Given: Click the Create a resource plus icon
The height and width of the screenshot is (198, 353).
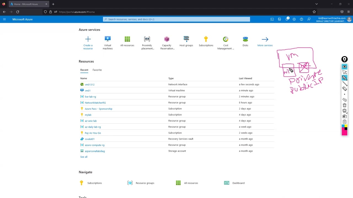Looking at the screenshot, I should [x=88, y=39].
